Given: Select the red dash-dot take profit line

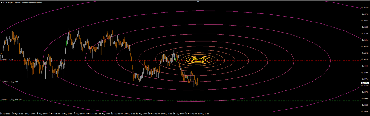Looking at the screenshot, I should coord(181,61).
